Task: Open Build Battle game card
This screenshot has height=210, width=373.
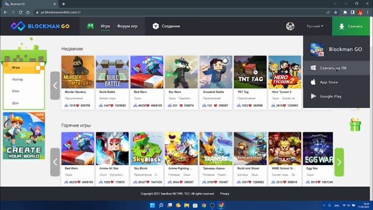Action: tap(112, 83)
